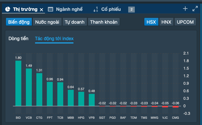202x125 pixels.
Task: Click the 1.49 value above VCB
Action: click(x=29, y=66)
